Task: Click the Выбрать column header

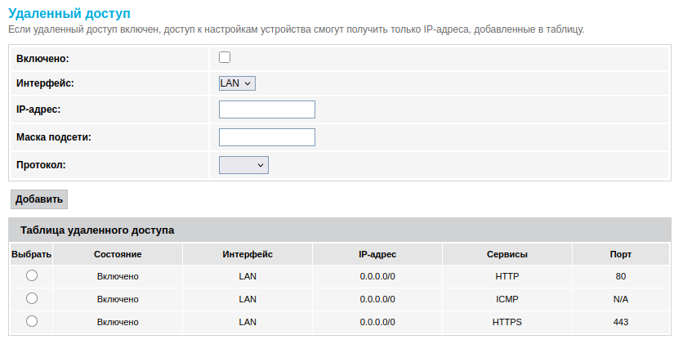Action: (32, 254)
